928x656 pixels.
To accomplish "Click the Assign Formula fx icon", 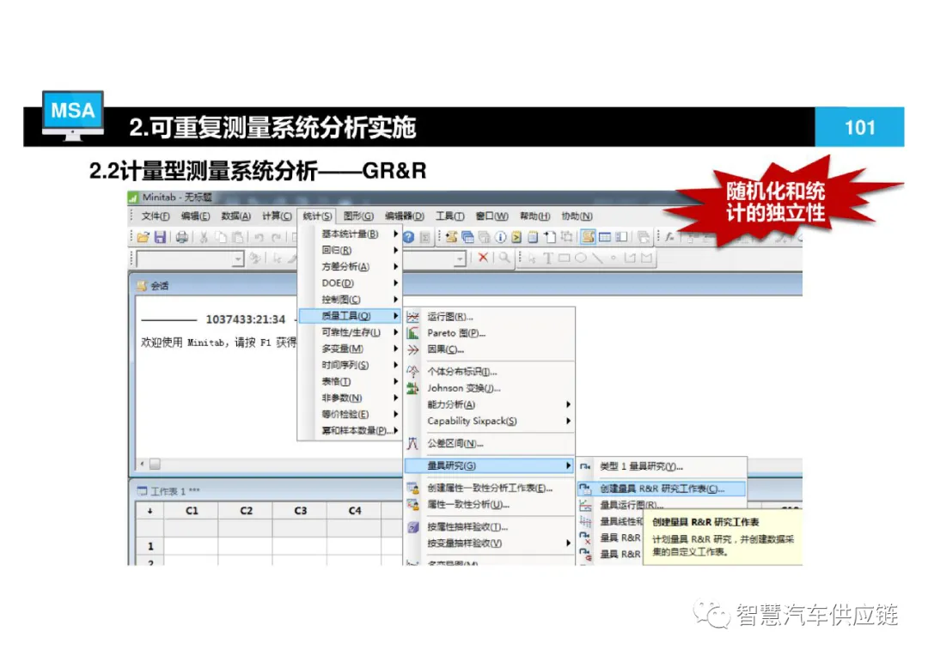I will [x=669, y=237].
